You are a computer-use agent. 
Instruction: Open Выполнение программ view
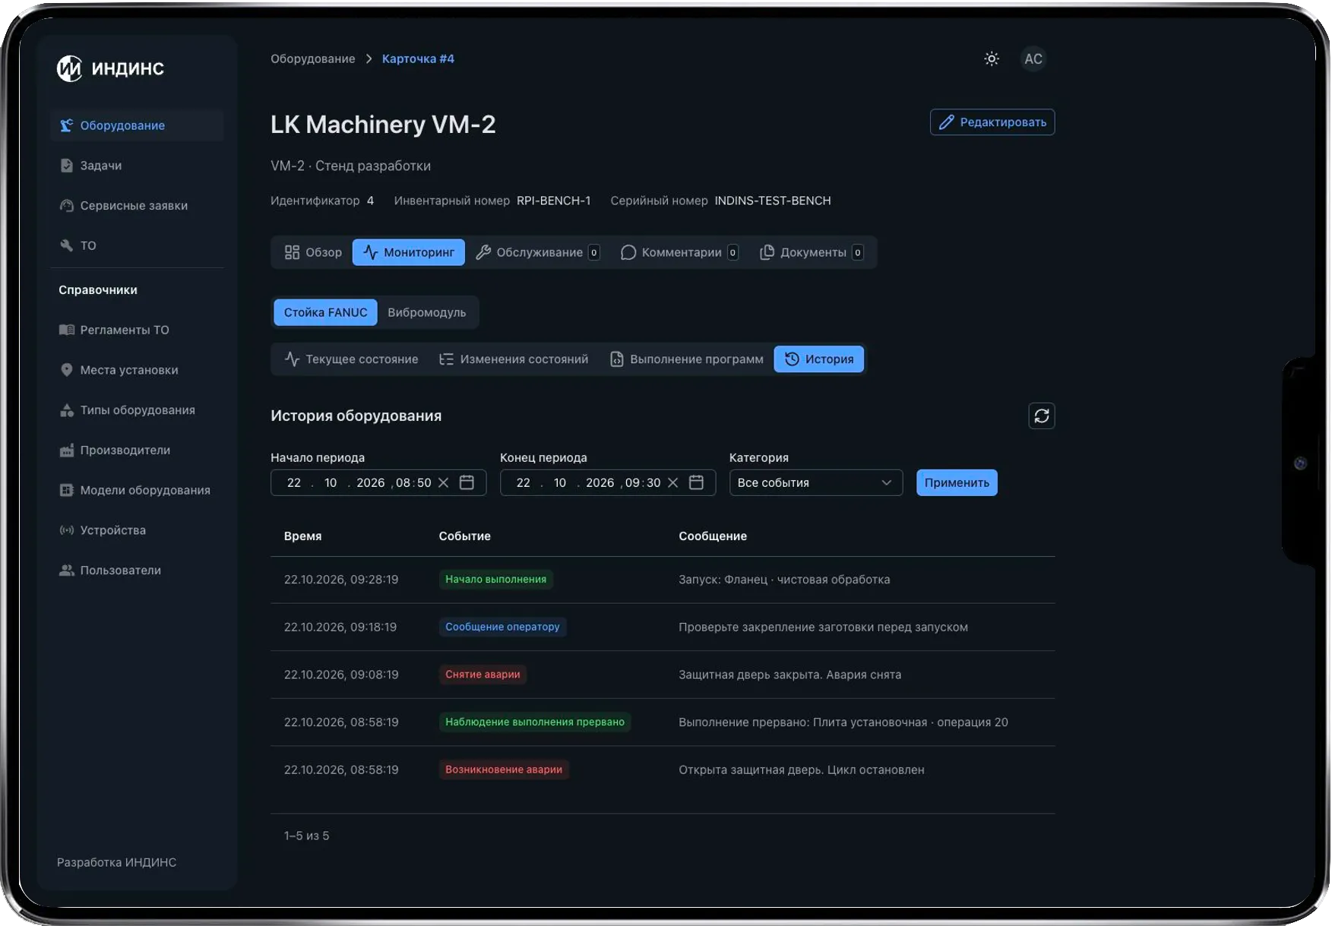click(686, 359)
